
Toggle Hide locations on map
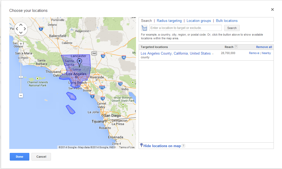[x=162, y=146]
